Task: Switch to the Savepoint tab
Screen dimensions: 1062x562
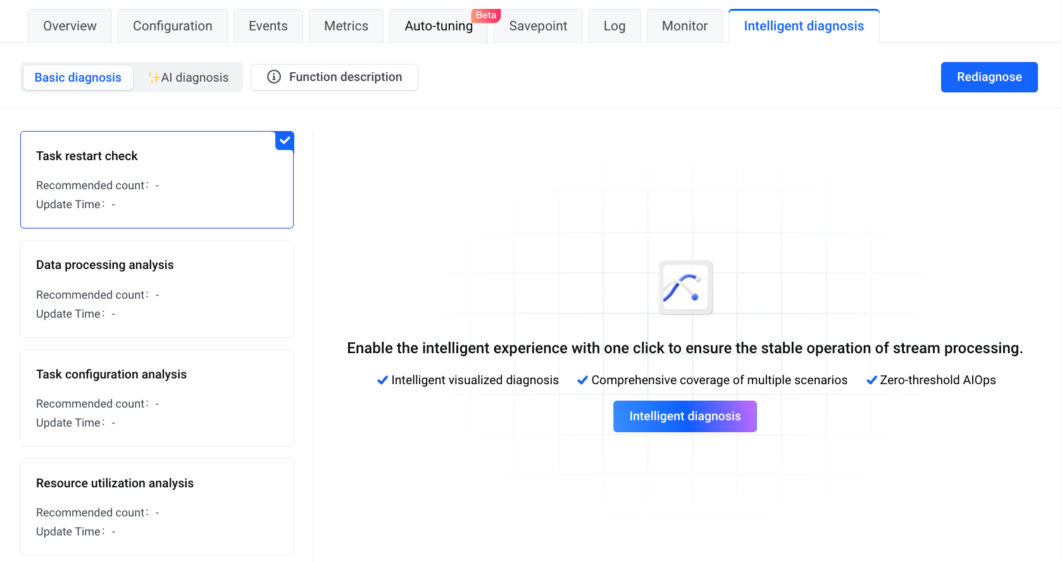Action: pos(538,26)
